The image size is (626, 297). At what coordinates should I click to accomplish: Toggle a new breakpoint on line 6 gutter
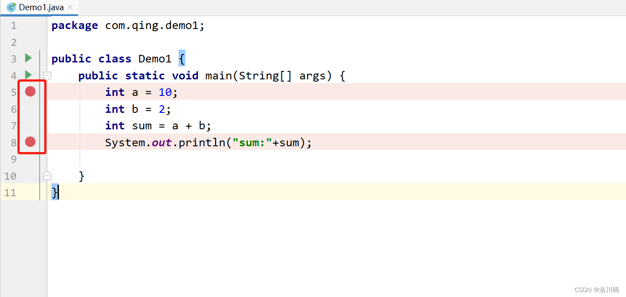tap(30, 108)
